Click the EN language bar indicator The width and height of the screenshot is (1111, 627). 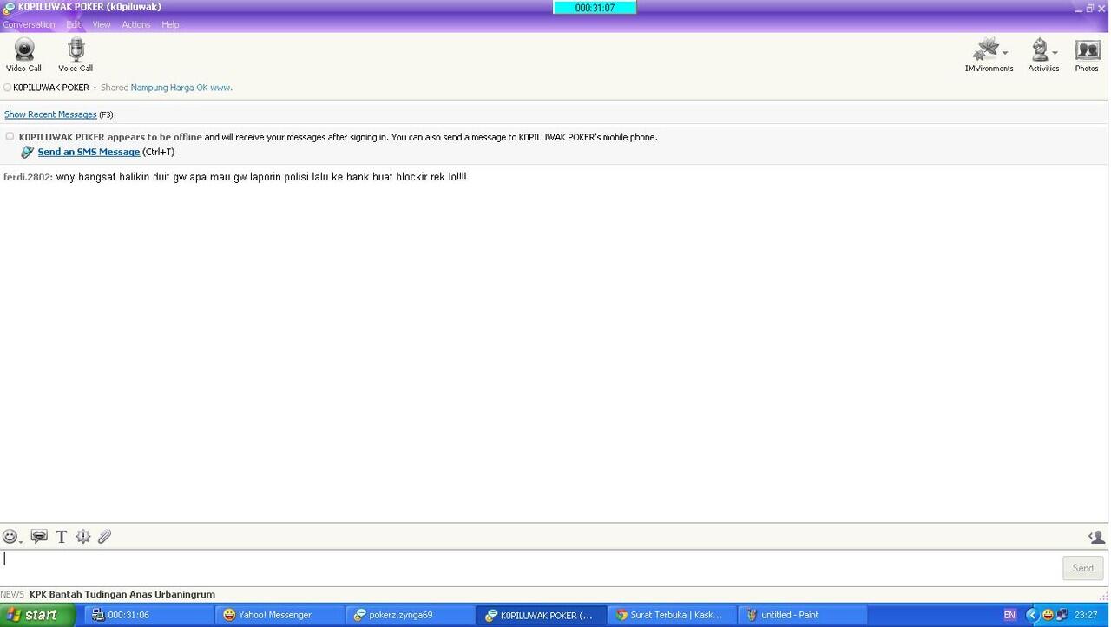(1009, 615)
